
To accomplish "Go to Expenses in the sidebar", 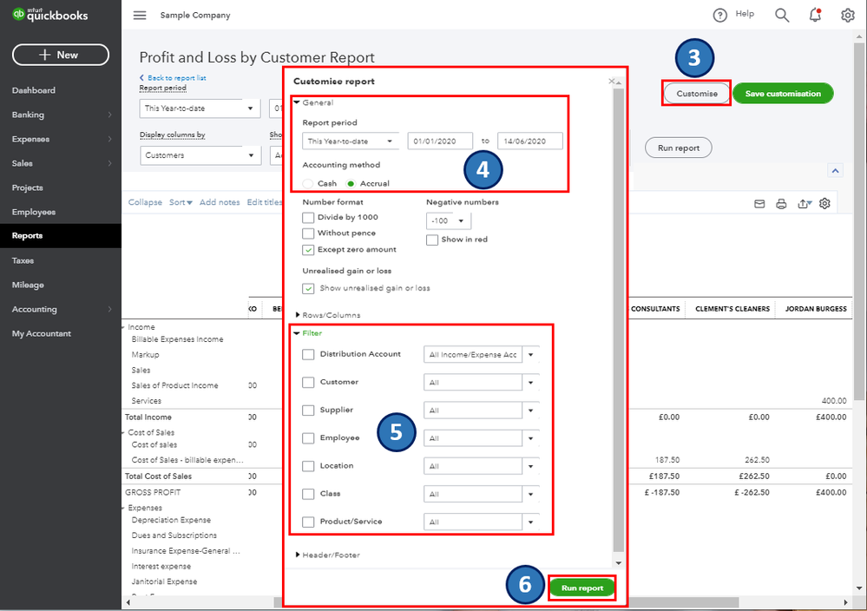I will tap(30, 139).
